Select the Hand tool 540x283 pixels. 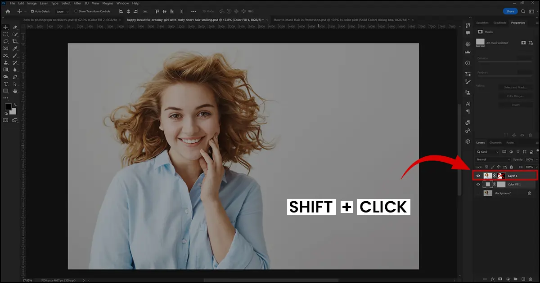[x=15, y=90]
